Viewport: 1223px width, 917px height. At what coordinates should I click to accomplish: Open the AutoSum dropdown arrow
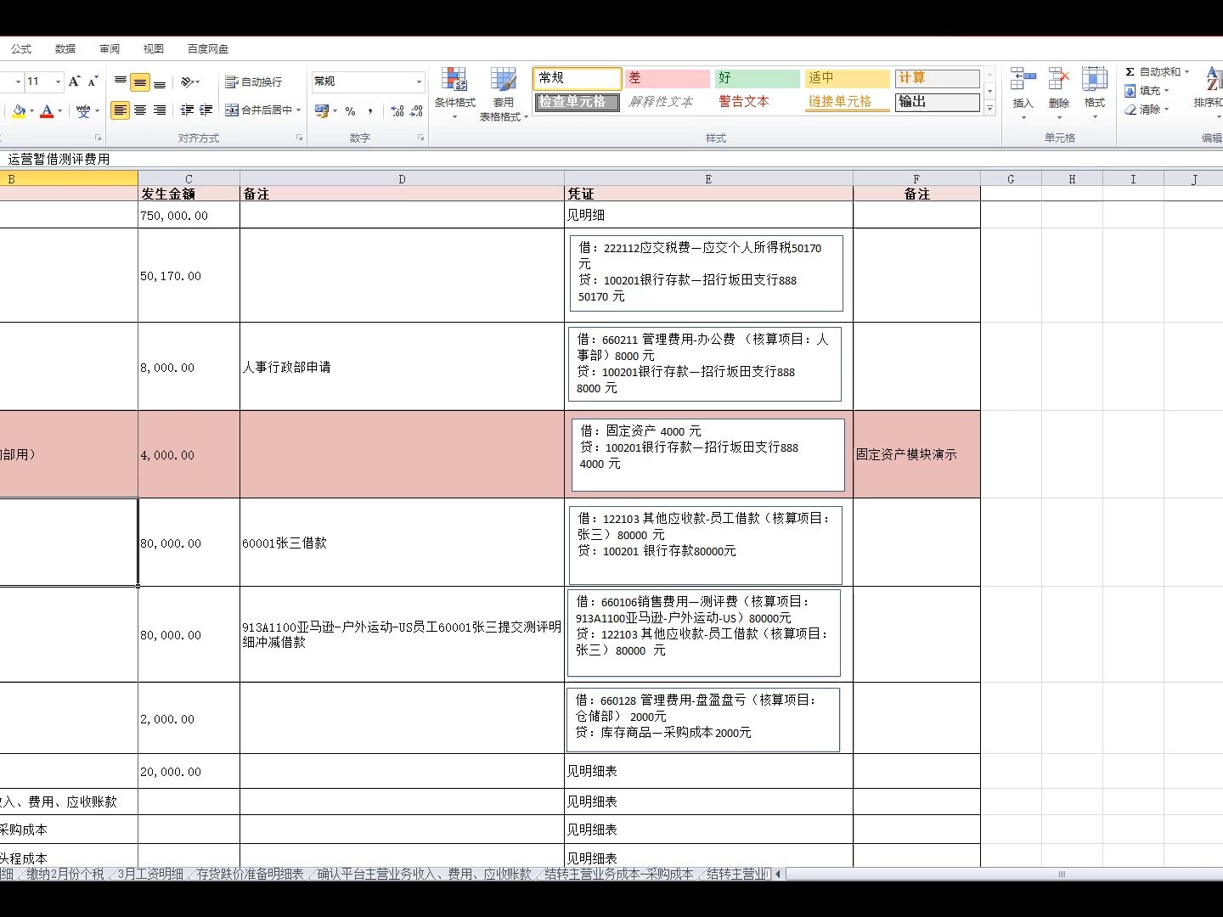(1186, 72)
